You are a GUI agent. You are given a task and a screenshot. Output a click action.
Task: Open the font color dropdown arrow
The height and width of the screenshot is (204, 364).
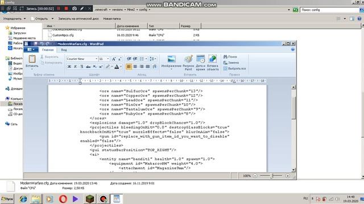[121, 67]
